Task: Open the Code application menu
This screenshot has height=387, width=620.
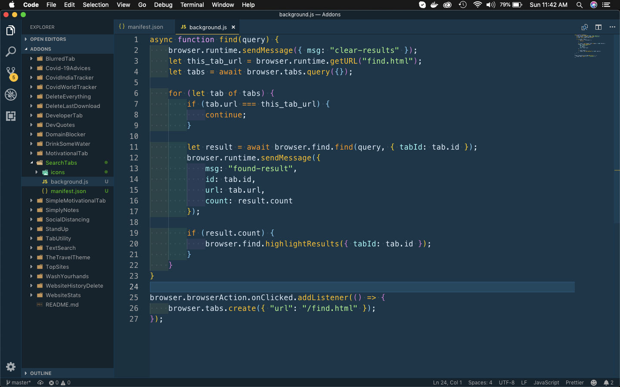Action: (x=31, y=5)
